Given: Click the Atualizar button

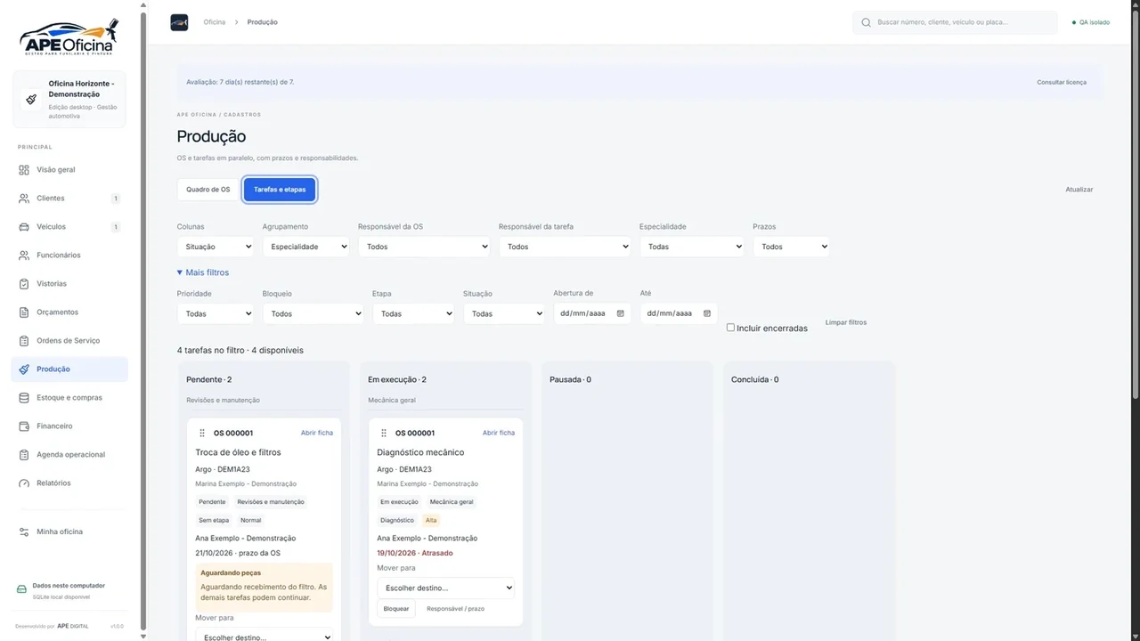Looking at the screenshot, I should click(x=1079, y=190).
